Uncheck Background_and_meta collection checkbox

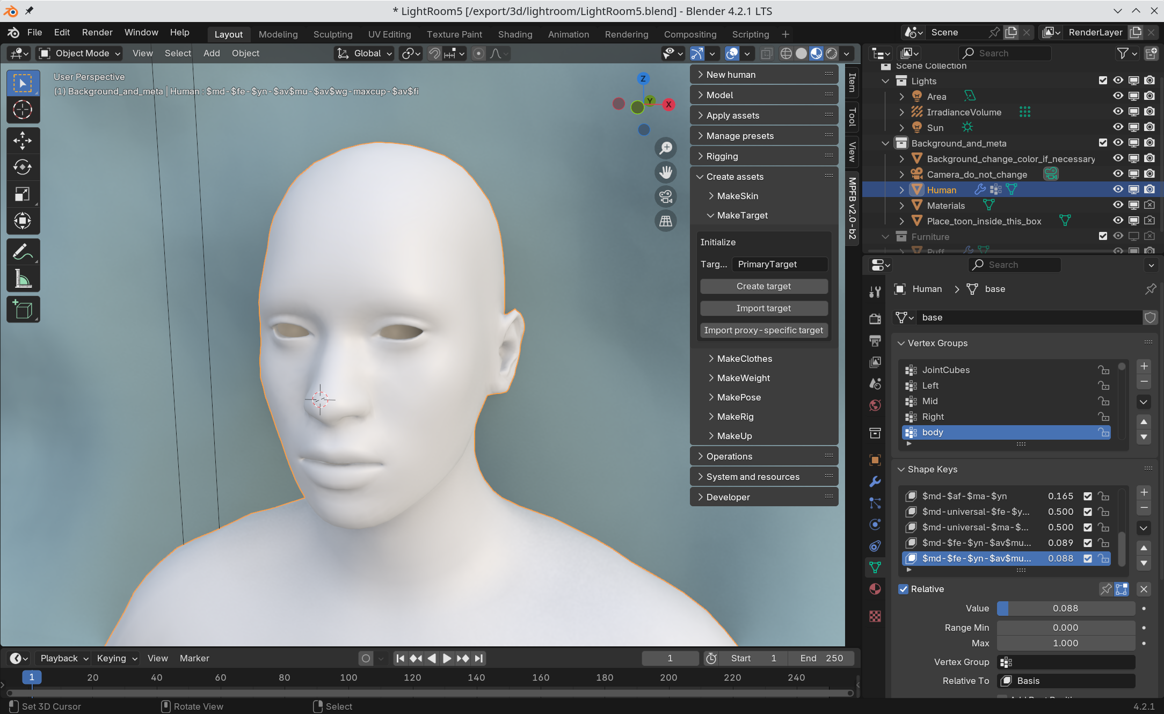point(1103,143)
